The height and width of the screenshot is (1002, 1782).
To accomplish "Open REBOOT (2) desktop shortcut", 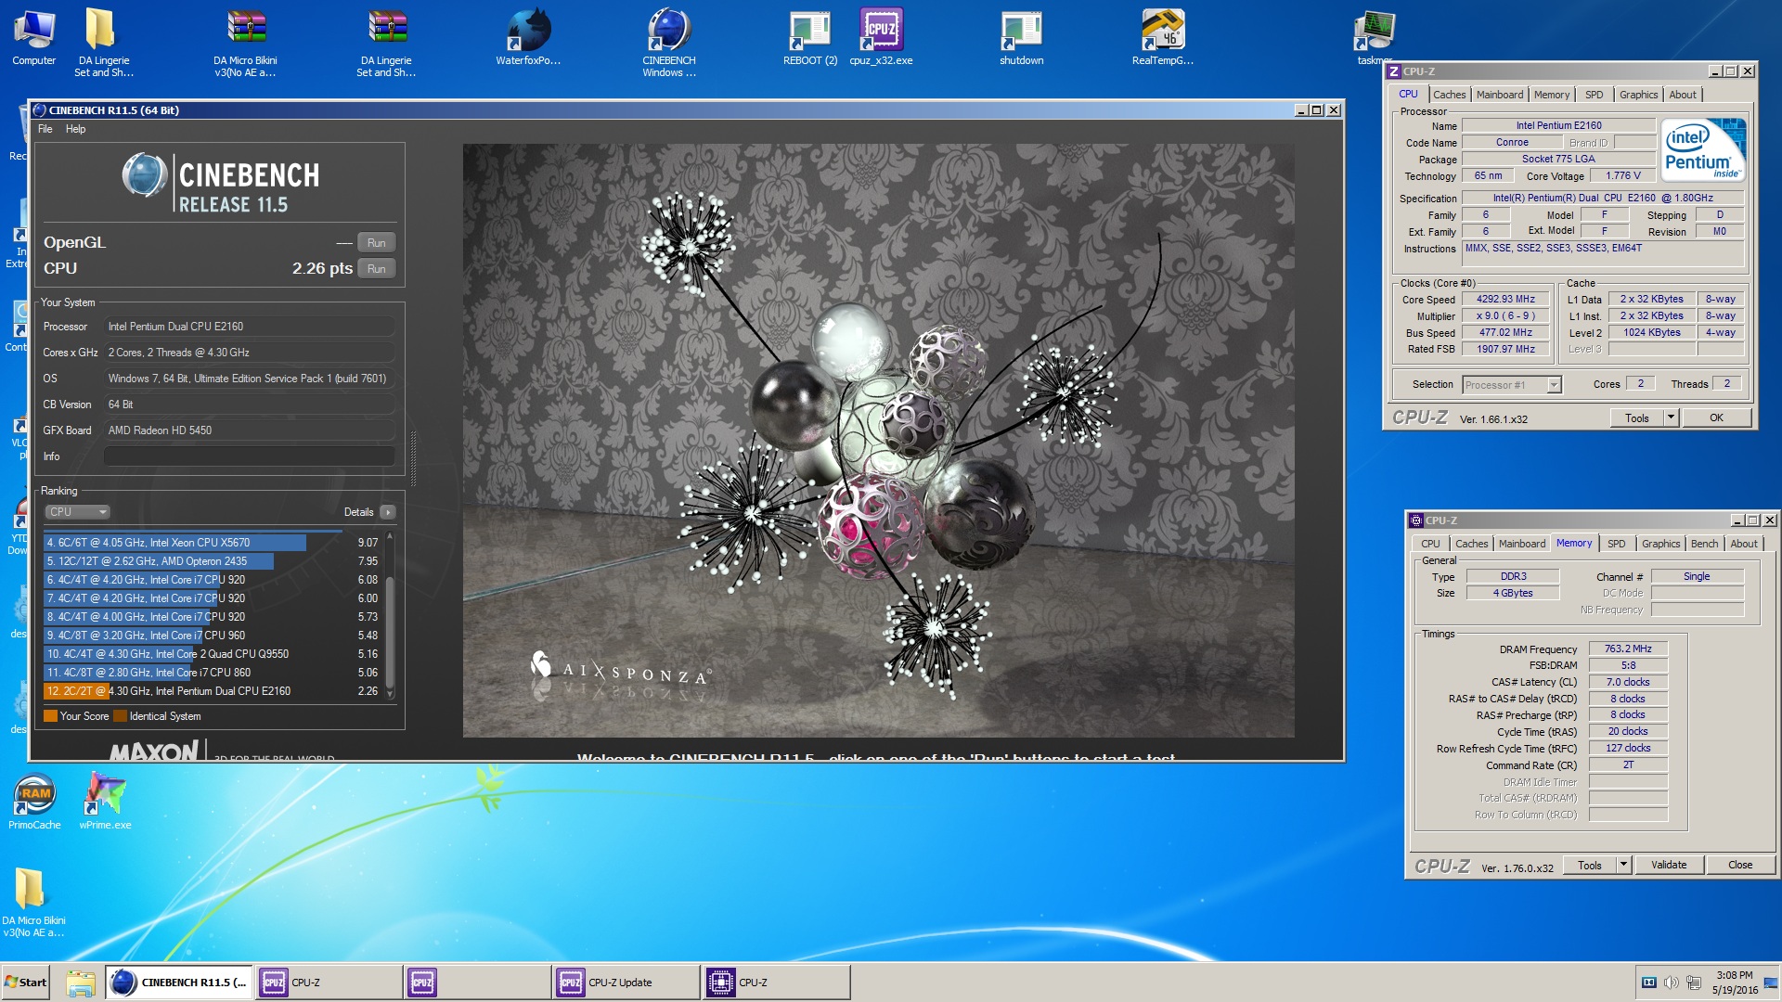I will (809, 37).
